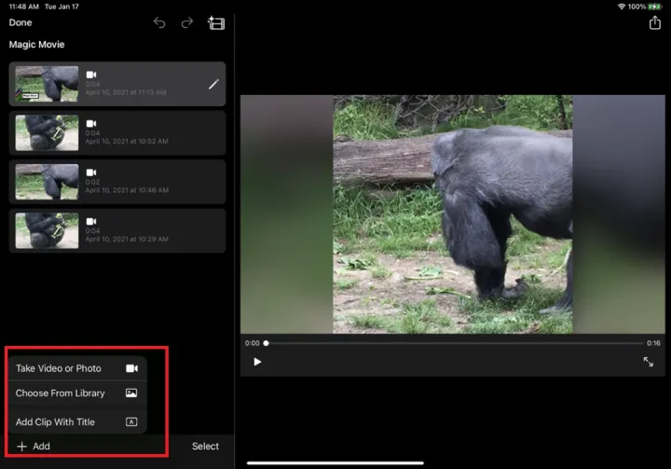Tap the fullscreen expand arrows icon

tap(649, 362)
